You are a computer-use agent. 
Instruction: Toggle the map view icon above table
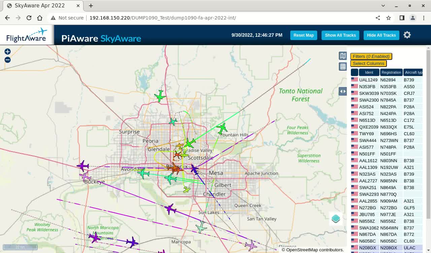point(343,56)
